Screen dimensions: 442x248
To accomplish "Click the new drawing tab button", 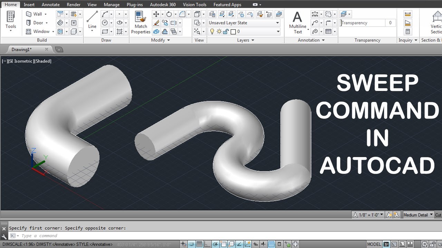I will click(59, 50).
